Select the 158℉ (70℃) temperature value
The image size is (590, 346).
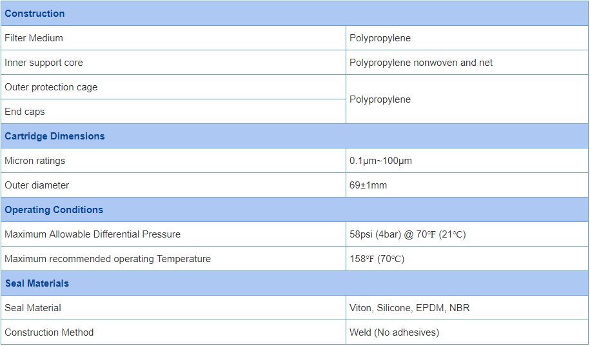pyautogui.click(x=377, y=259)
